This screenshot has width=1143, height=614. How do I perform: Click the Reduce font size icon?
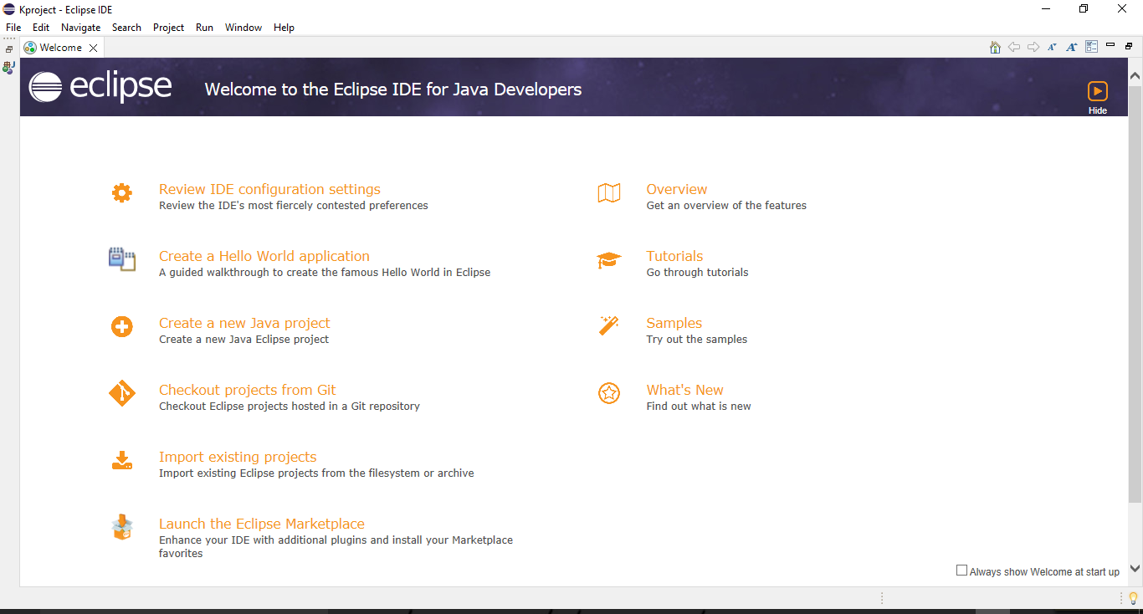click(x=1052, y=48)
